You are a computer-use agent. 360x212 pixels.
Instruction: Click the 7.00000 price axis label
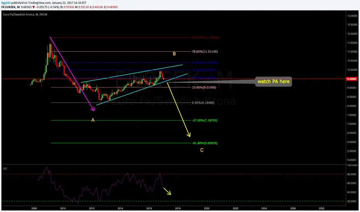click(352, 124)
